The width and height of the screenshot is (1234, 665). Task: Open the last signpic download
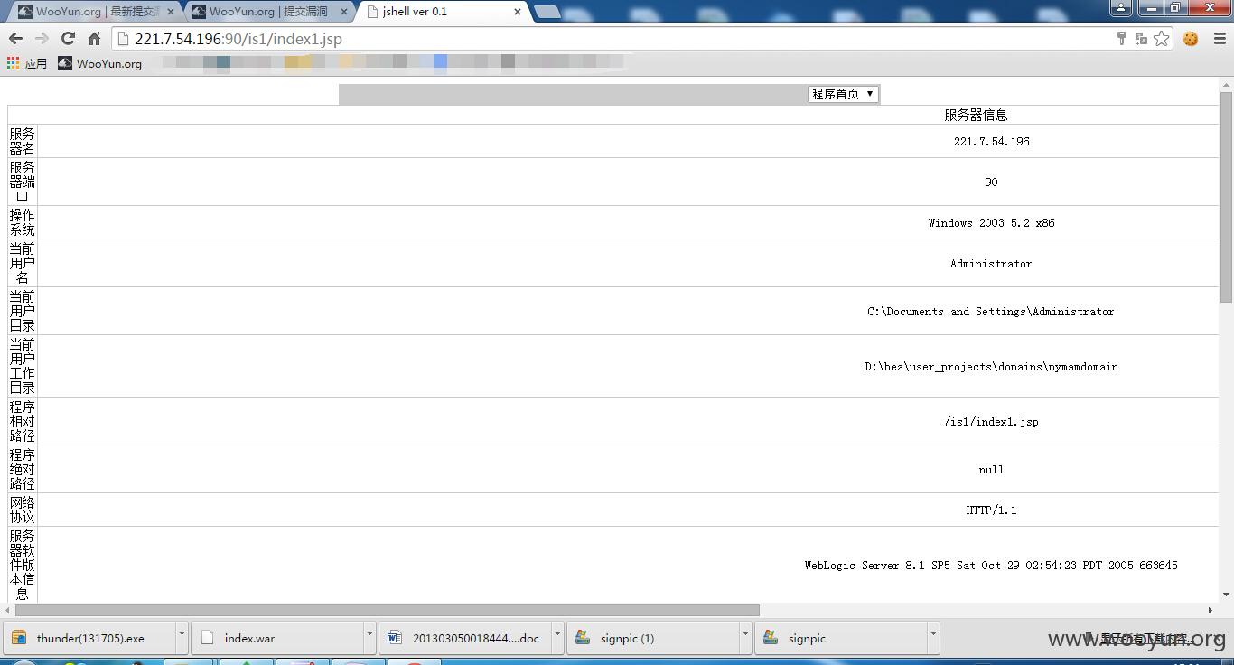[x=841, y=638]
